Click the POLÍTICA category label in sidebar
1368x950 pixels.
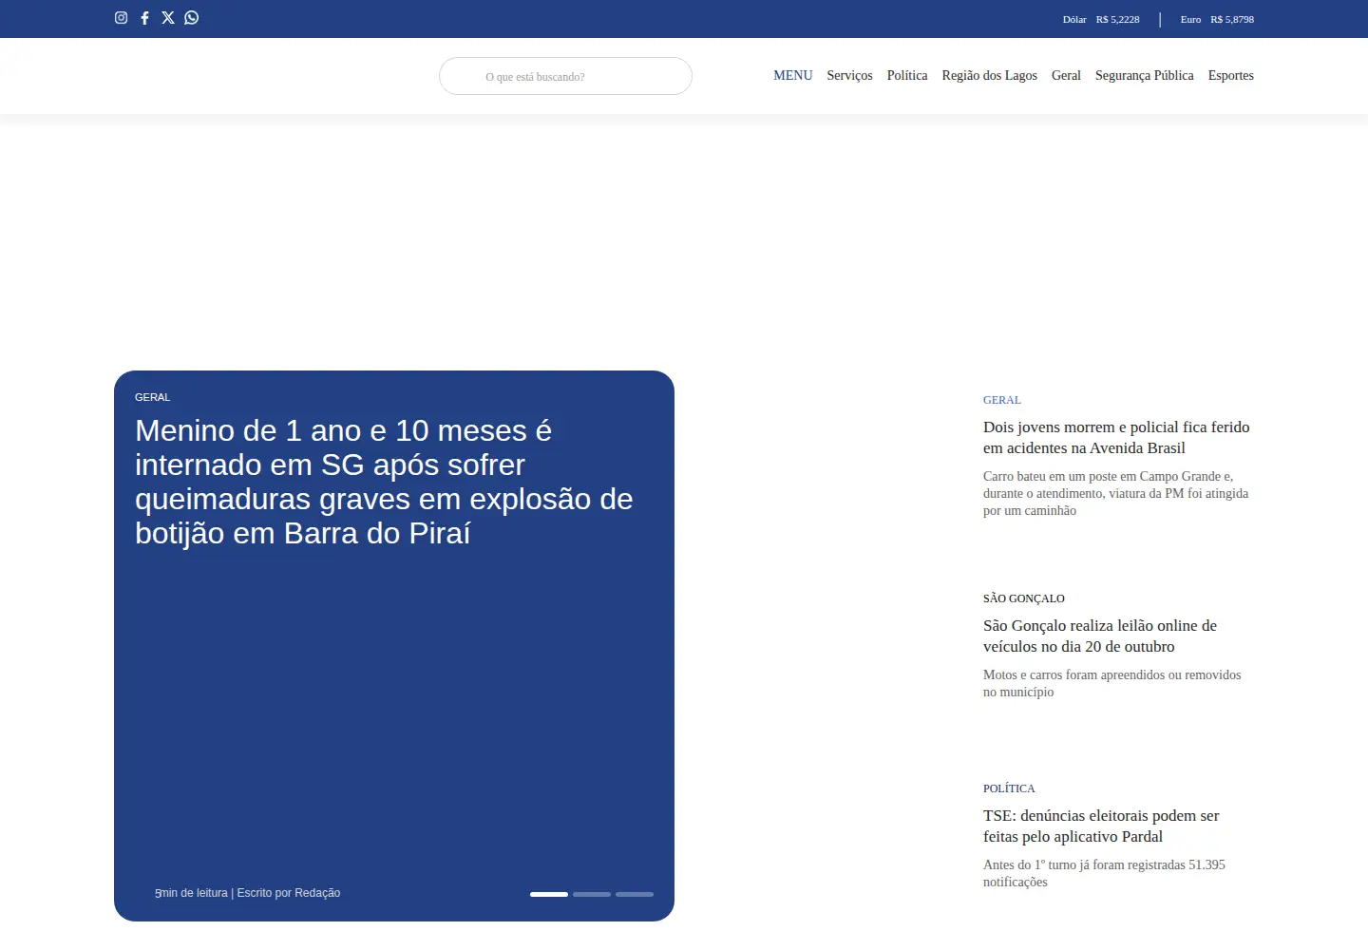click(x=1009, y=788)
